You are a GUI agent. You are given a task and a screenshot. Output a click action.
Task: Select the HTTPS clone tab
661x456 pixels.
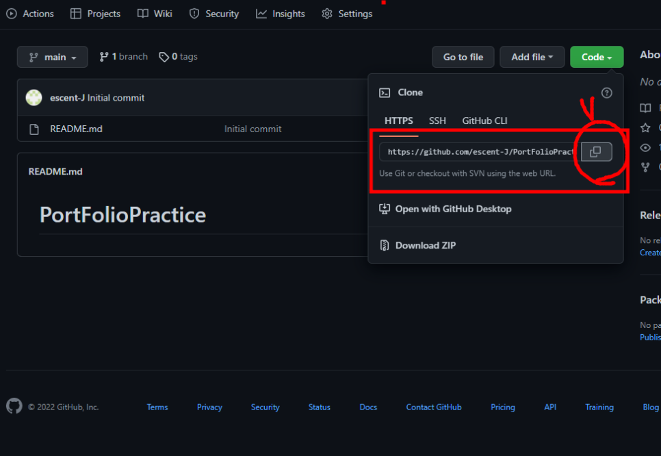(x=399, y=121)
